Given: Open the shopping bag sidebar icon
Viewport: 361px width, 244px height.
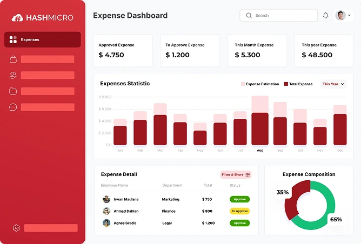Looking at the screenshot, I should [x=13, y=59].
